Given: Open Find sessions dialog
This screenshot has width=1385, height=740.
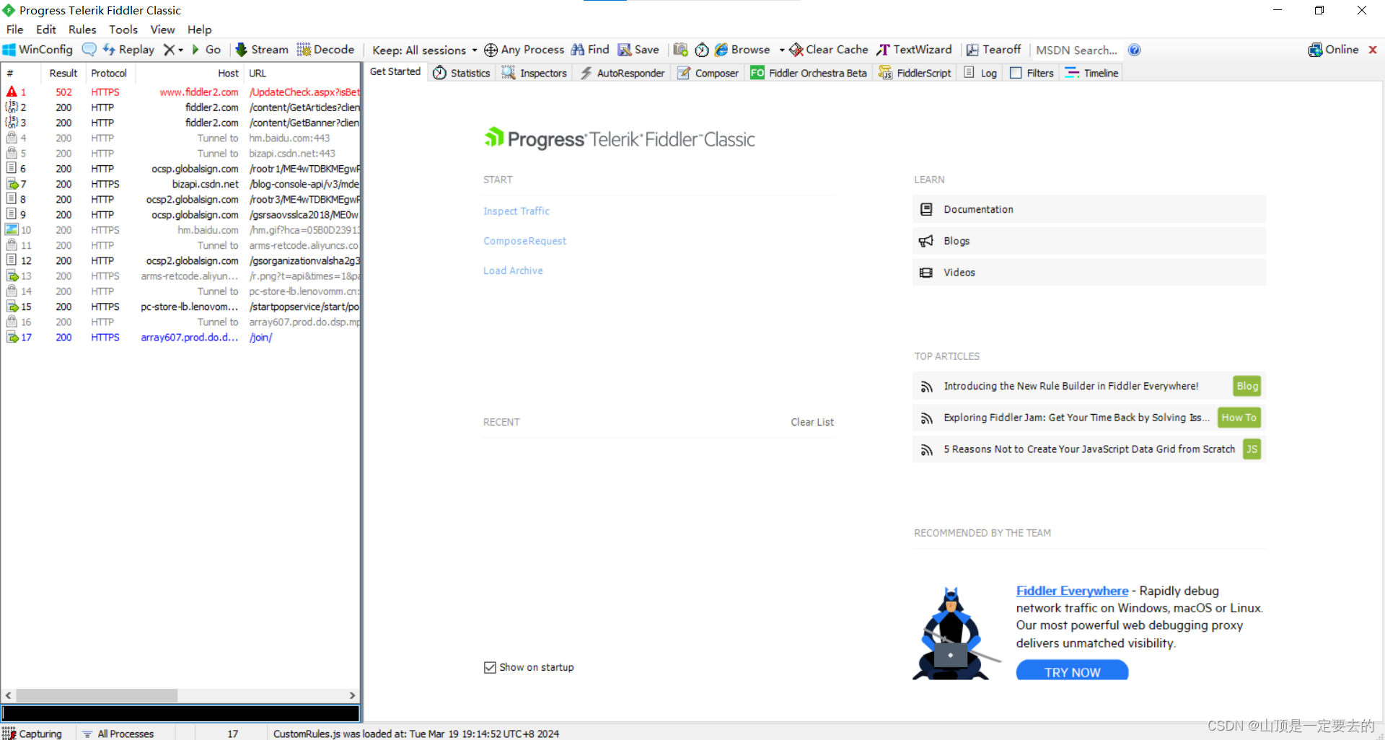Looking at the screenshot, I should coord(590,50).
